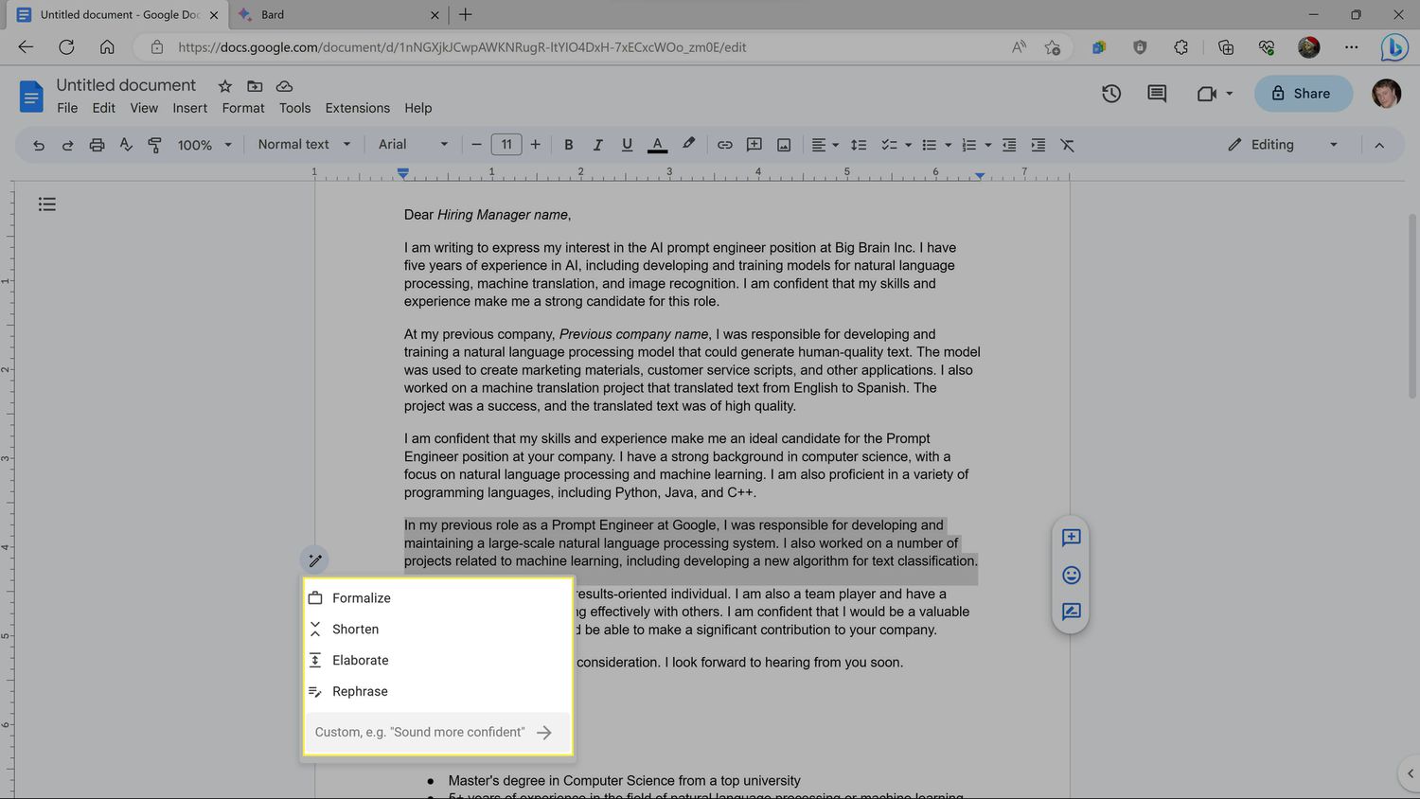Open the document outline icon

pyautogui.click(x=47, y=204)
